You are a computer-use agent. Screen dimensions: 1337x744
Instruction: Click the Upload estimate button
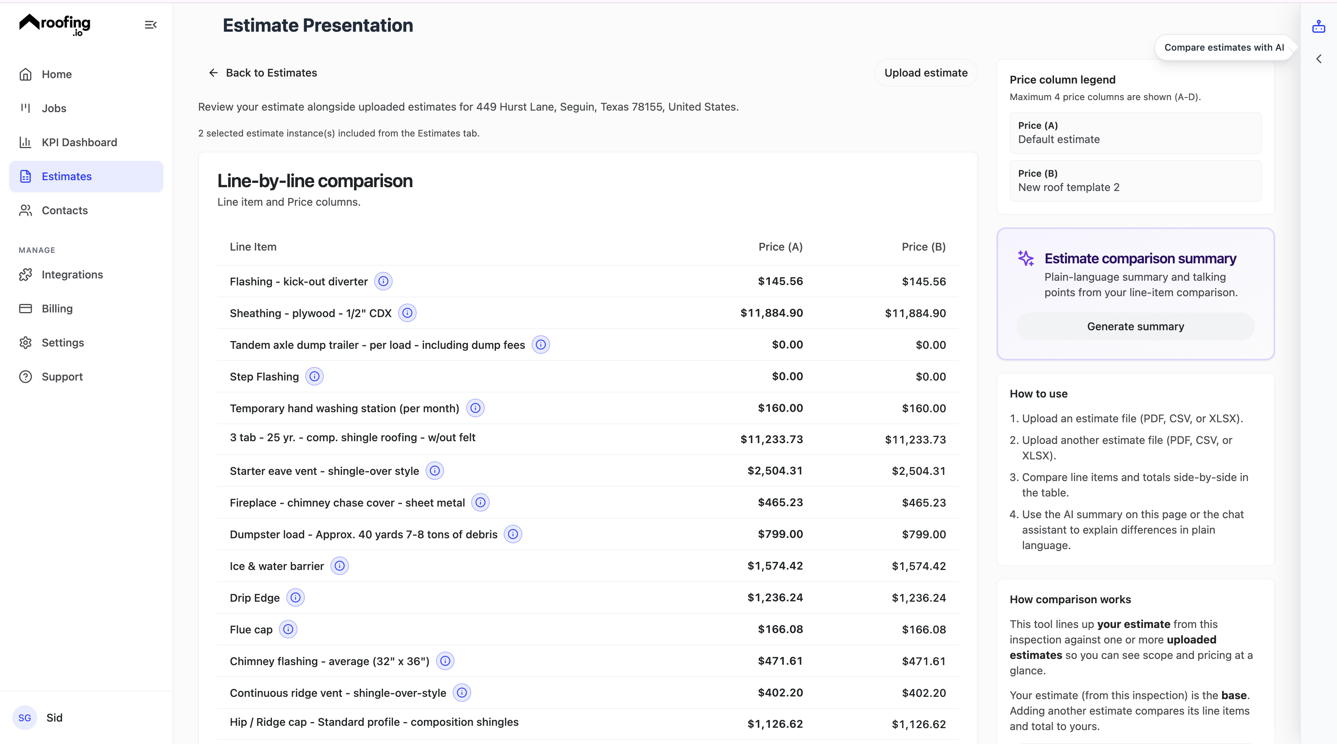(x=925, y=73)
